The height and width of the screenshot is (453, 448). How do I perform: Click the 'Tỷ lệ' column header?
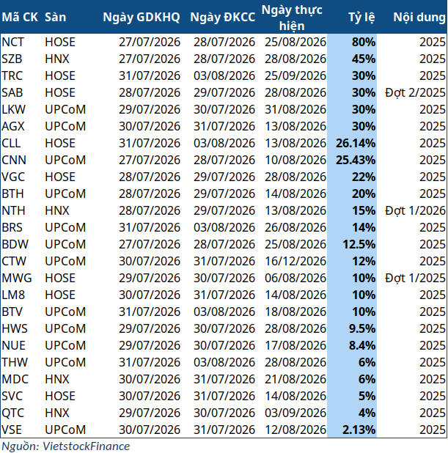361,17
